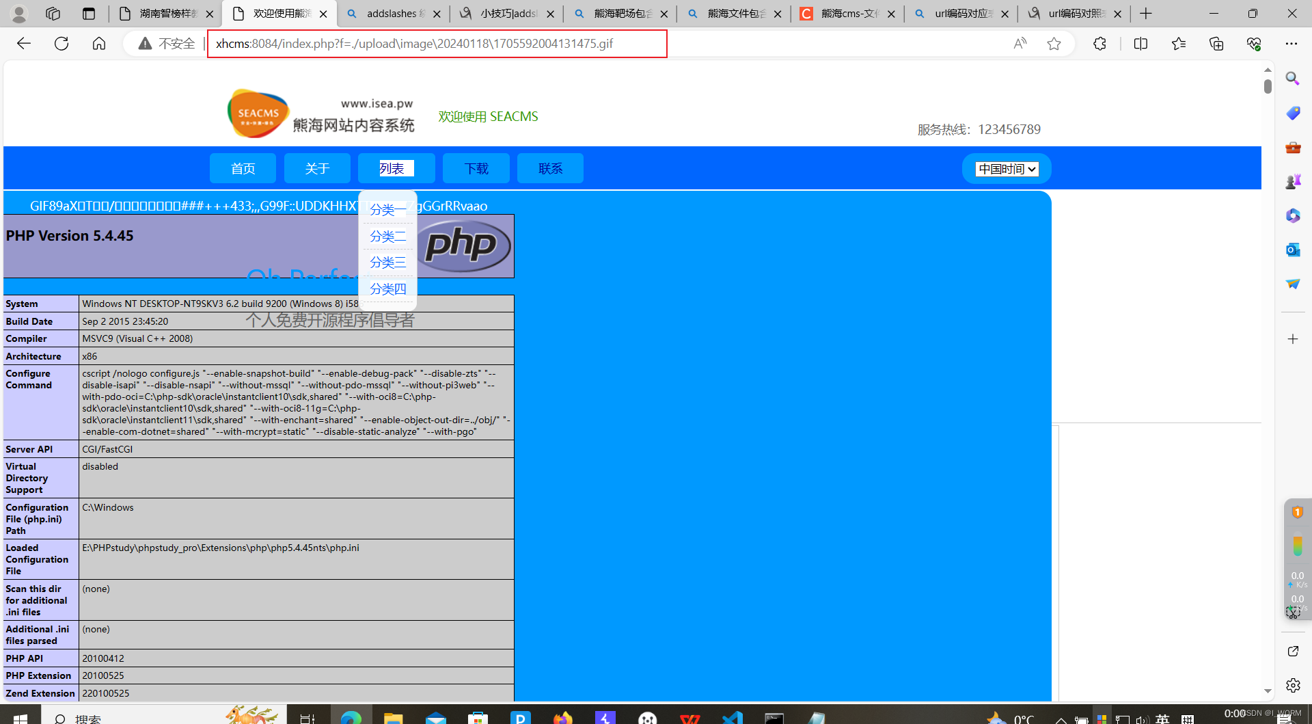Select 分类三 from the dropdown list
1312x724 pixels.
coord(387,263)
